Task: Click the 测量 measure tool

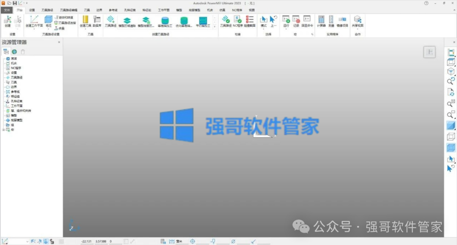Action: coord(331,22)
